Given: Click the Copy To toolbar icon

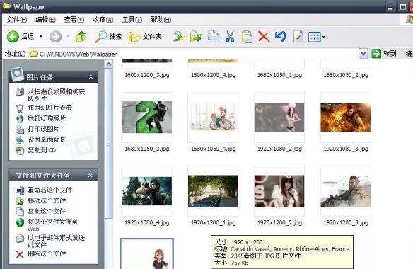Looking at the screenshot, I should click(196, 37).
